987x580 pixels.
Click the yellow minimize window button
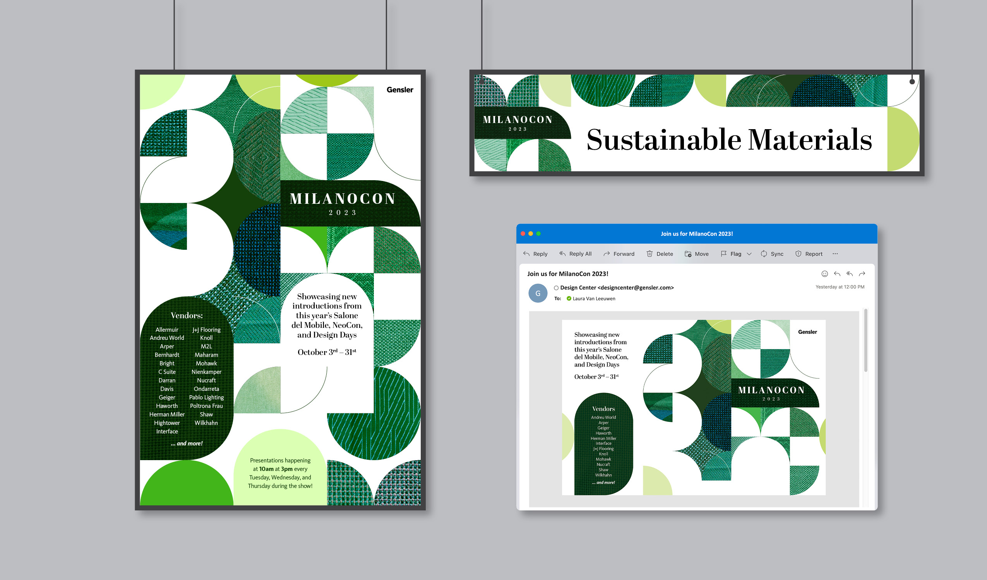point(531,234)
